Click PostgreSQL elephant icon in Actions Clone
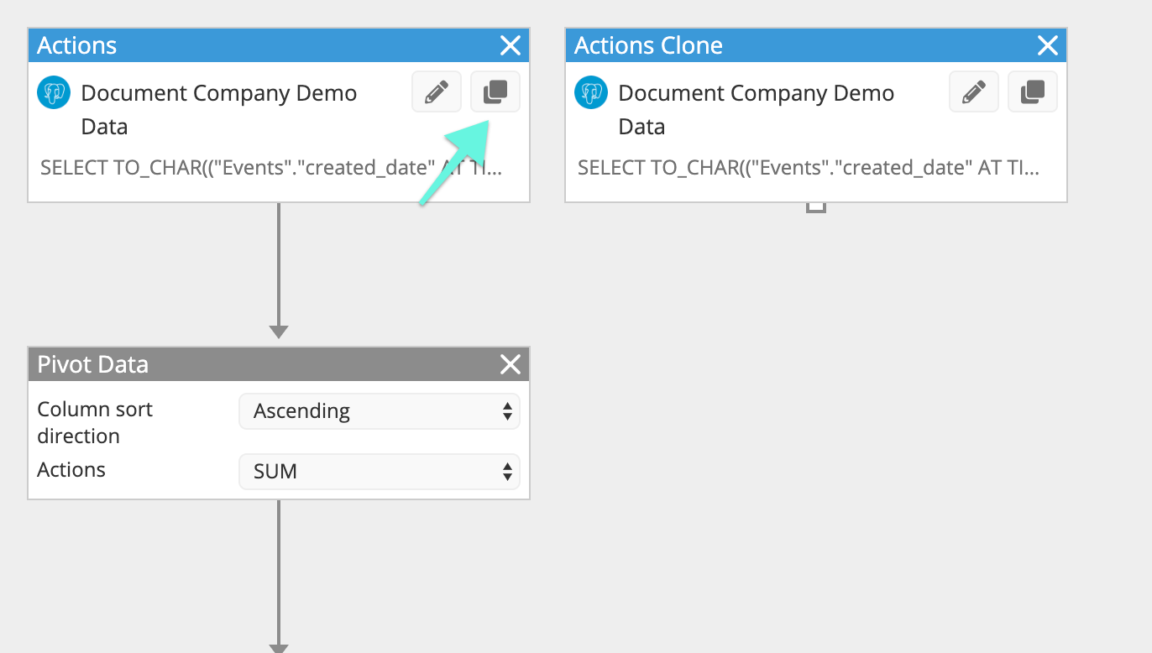Viewport: 1152px width, 653px height. [591, 92]
